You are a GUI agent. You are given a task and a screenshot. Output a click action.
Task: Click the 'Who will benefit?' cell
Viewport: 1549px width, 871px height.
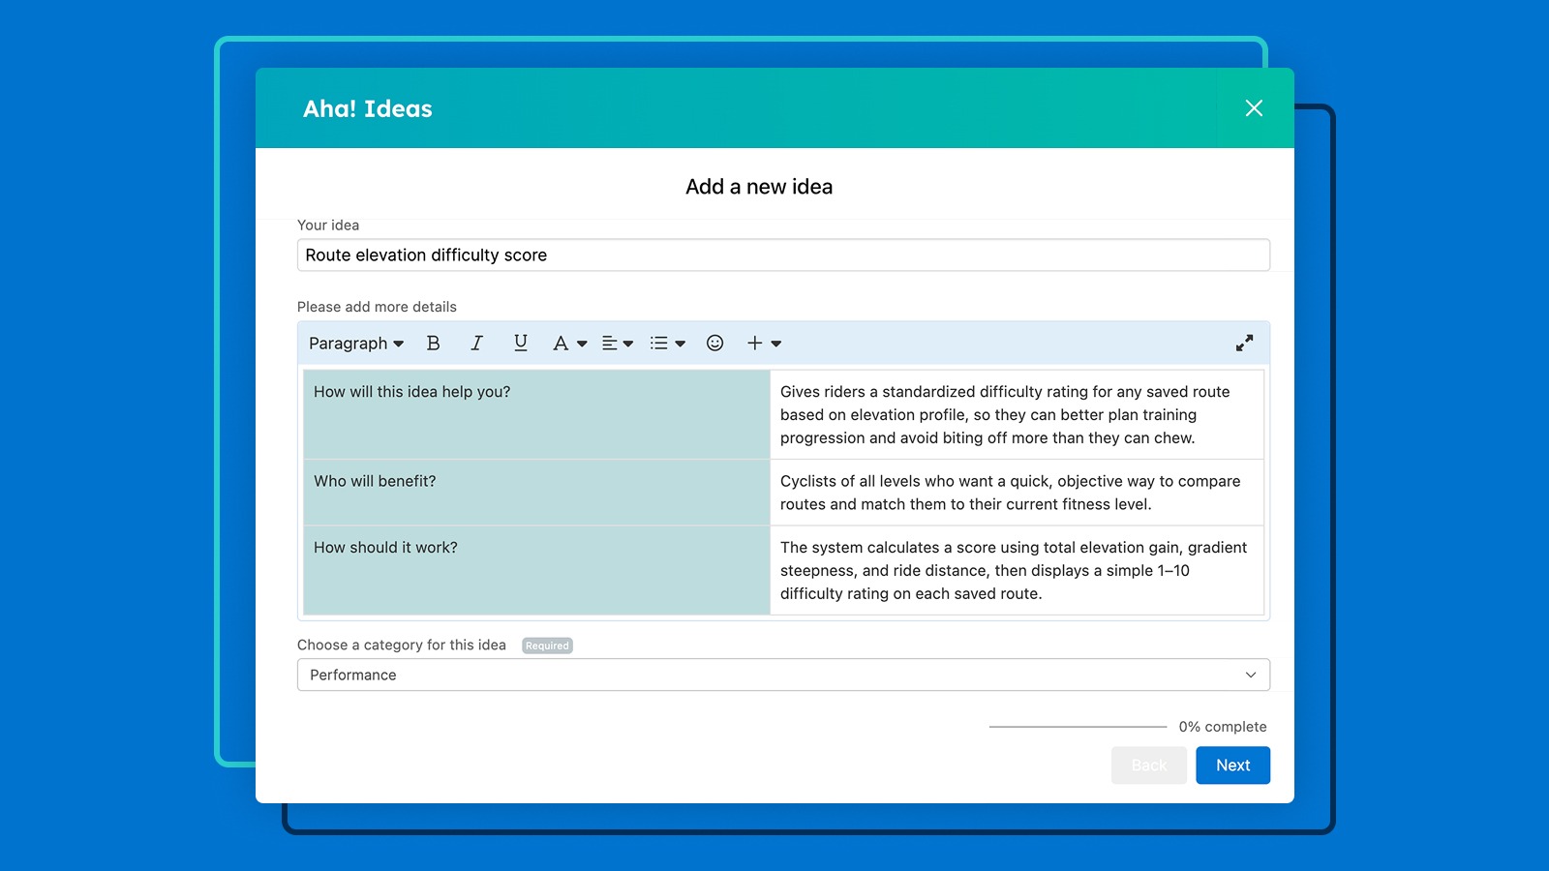[536, 493]
